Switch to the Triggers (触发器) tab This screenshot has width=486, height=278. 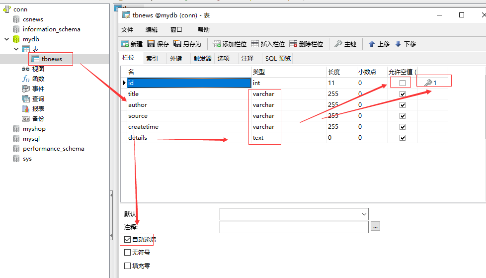[203, 58]
